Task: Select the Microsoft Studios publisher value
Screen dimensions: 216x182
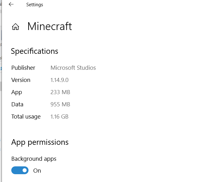Action: pos(73,68)
